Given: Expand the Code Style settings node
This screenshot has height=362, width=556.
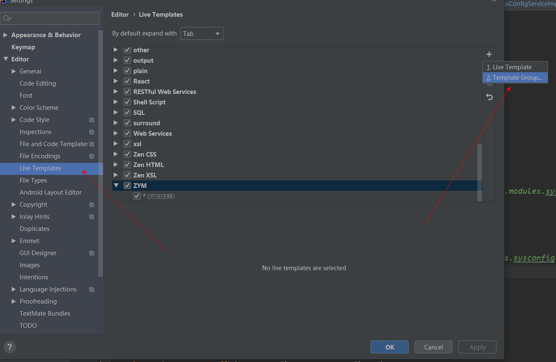Looking at the screenshot, I should tap(14, 120).
